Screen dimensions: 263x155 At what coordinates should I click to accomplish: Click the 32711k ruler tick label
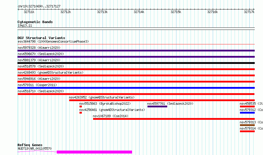point(29,12)
